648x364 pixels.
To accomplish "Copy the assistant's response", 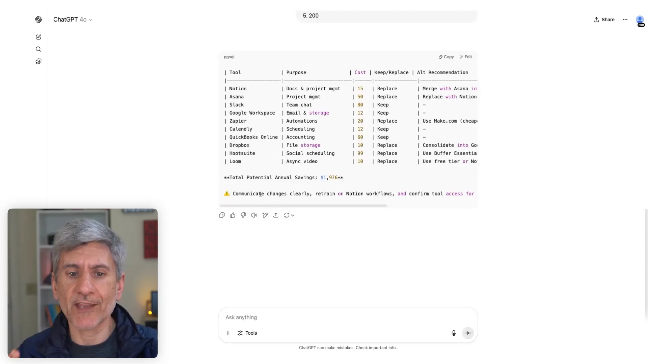I will tap(222, 215).
